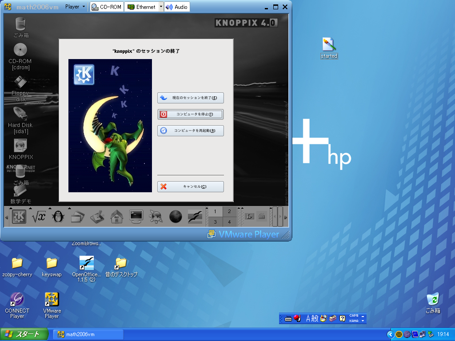Click the show desktop pencil icon in the panel
The height and width of the screenshot is (341, 455).
[97, 217]
